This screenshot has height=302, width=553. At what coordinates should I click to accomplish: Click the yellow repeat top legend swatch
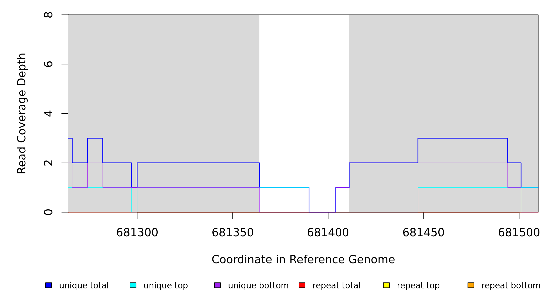coord(386,285)
